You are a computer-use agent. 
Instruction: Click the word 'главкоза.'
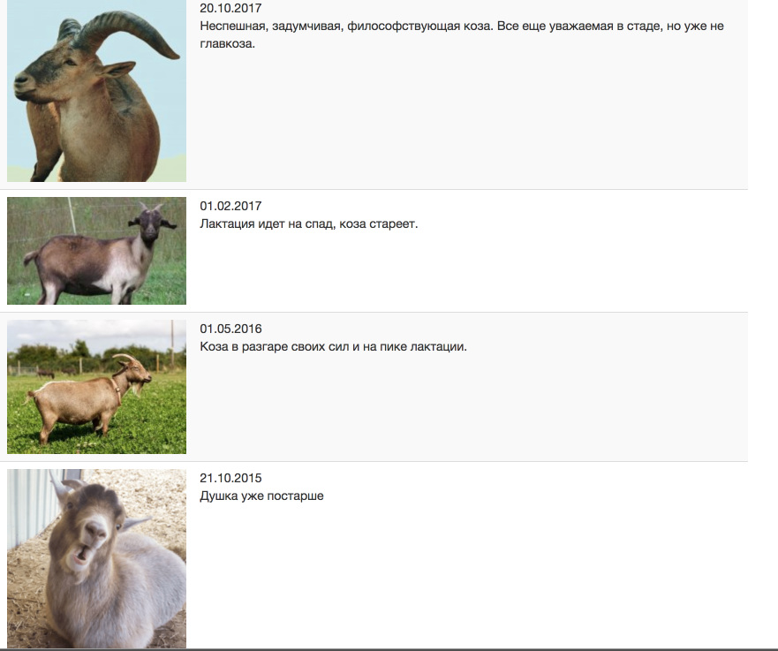point(227,43)
